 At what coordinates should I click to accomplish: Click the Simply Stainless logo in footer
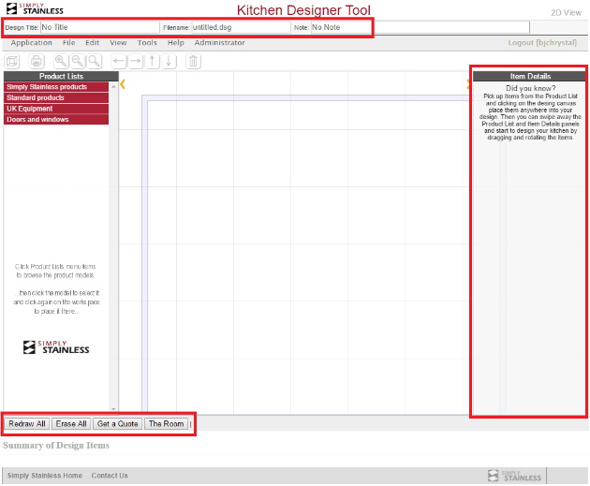coord(514,476)
